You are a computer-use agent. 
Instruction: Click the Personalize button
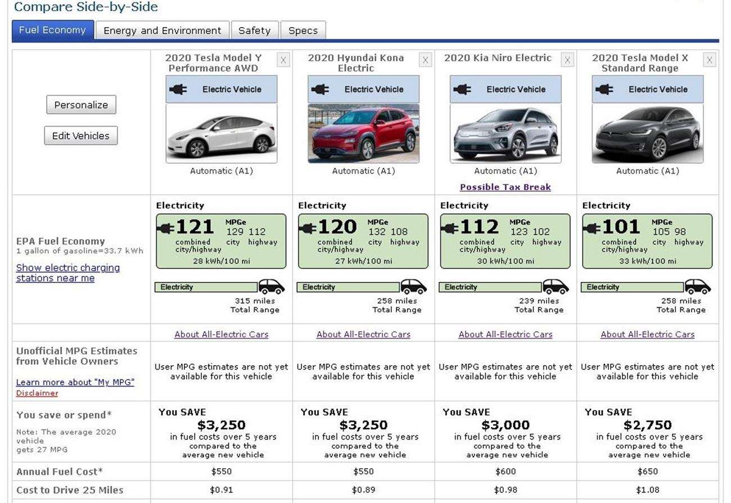pos(80,104)
